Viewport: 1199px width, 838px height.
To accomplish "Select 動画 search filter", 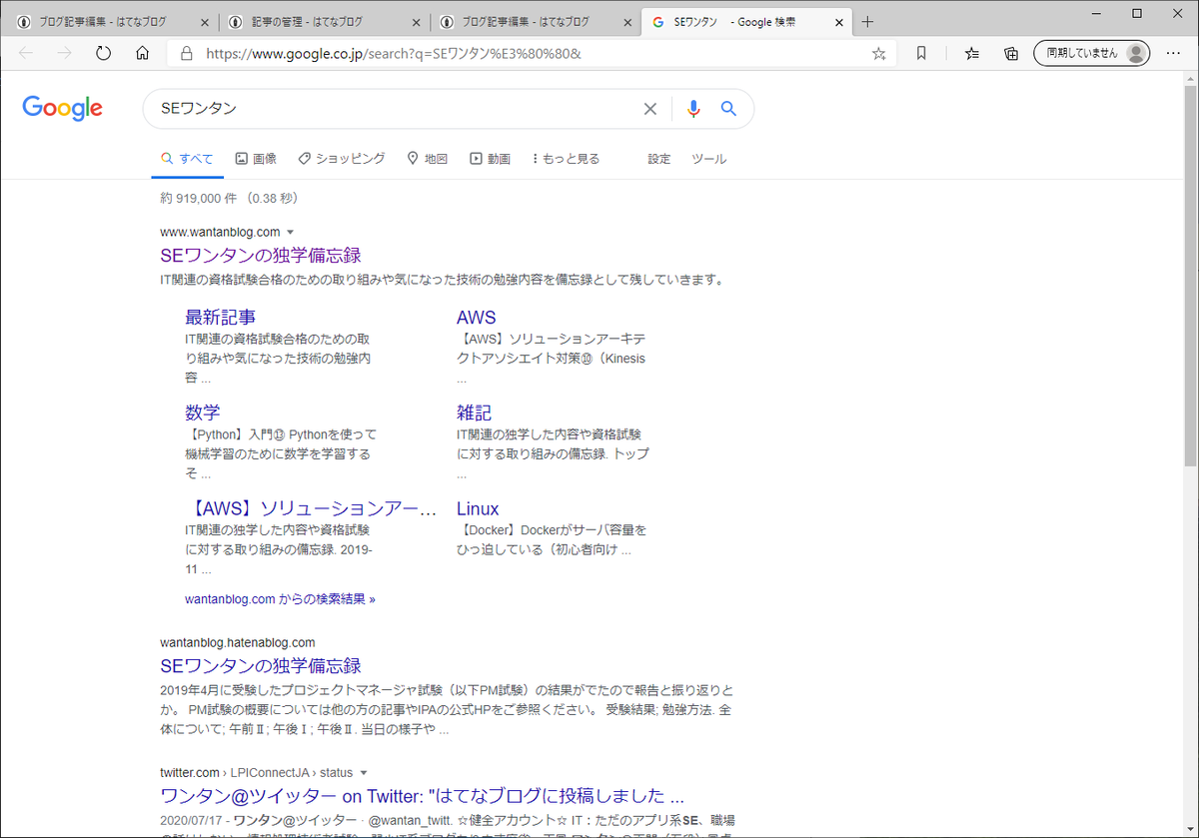I will (491, 159).
